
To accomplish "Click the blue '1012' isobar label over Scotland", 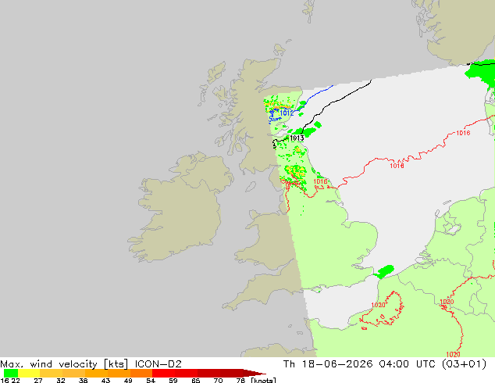I will [287, 113].
